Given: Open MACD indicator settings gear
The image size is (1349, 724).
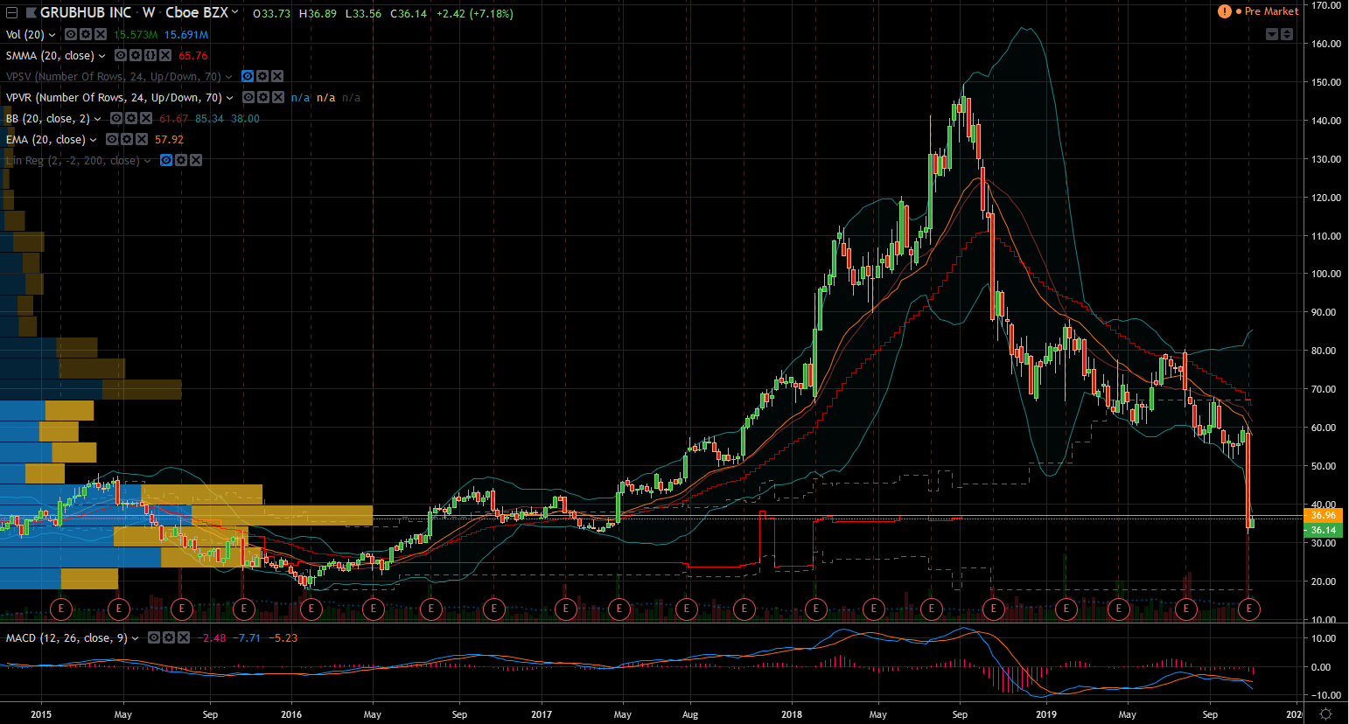Looking at the screenshot, I should point(169,637).
